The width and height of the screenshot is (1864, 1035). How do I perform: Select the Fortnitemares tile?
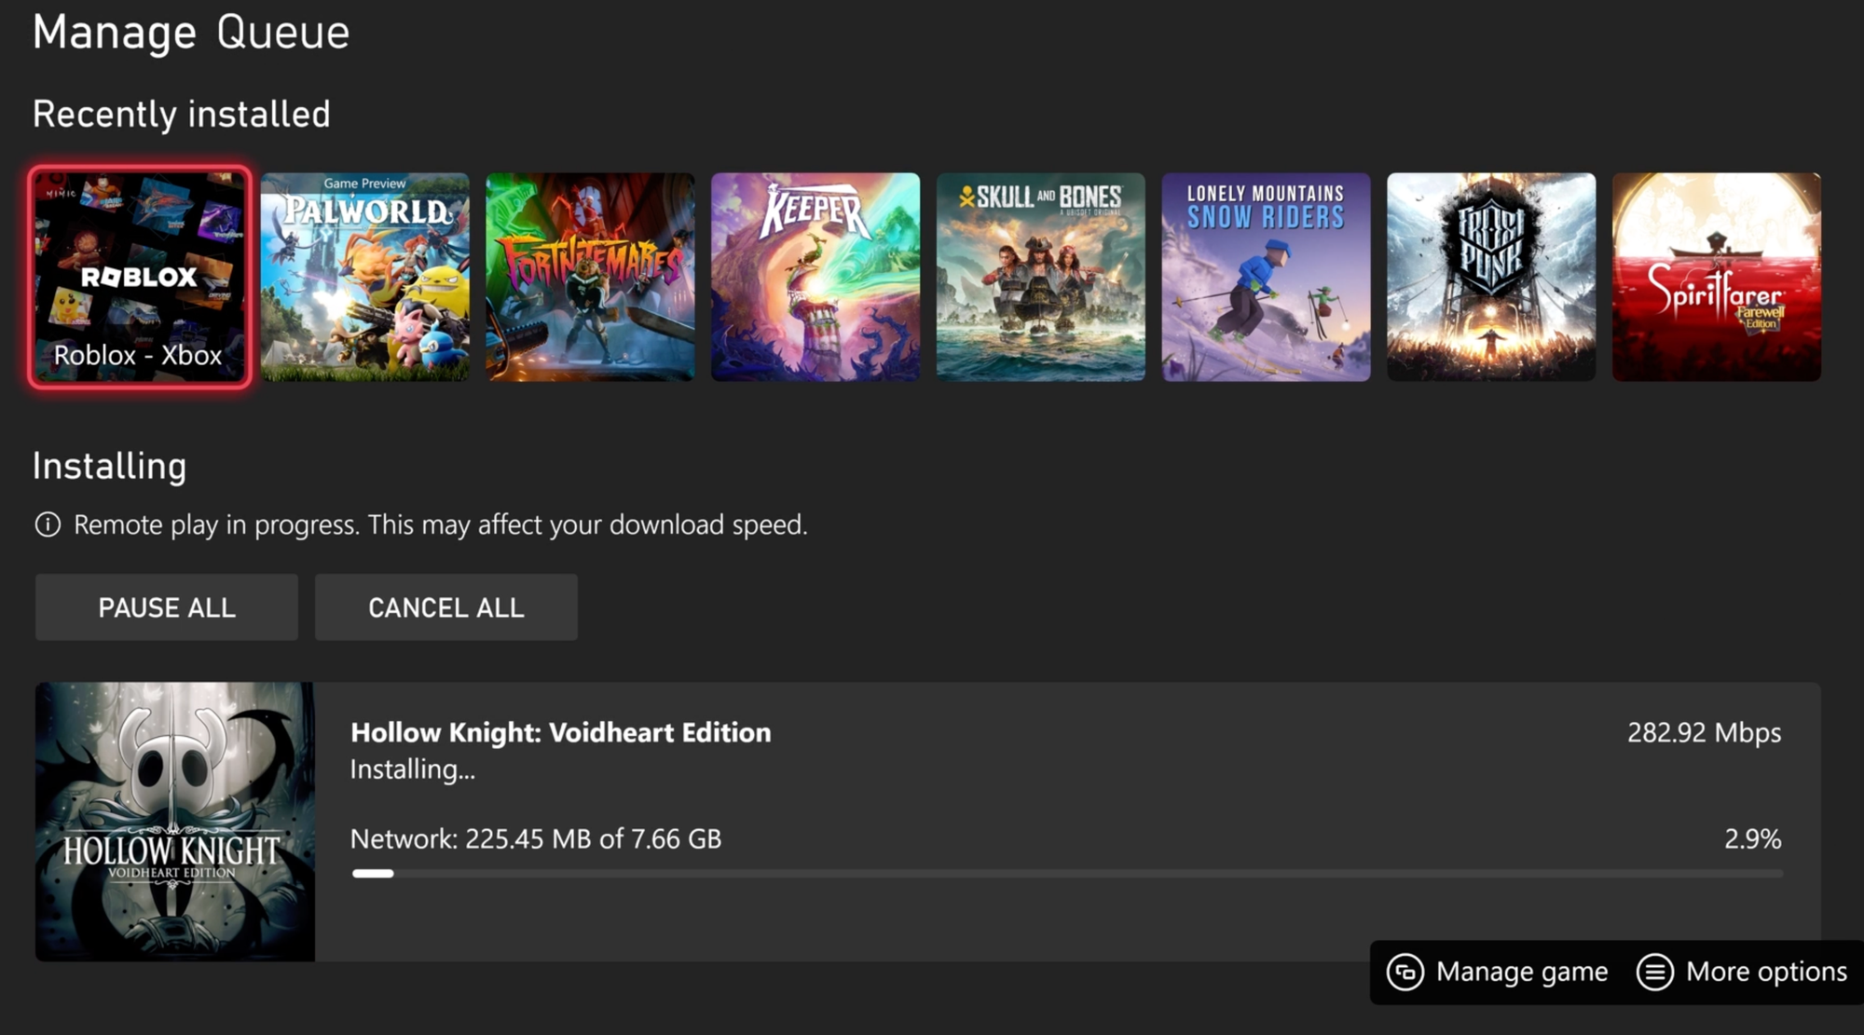(590, 277)
